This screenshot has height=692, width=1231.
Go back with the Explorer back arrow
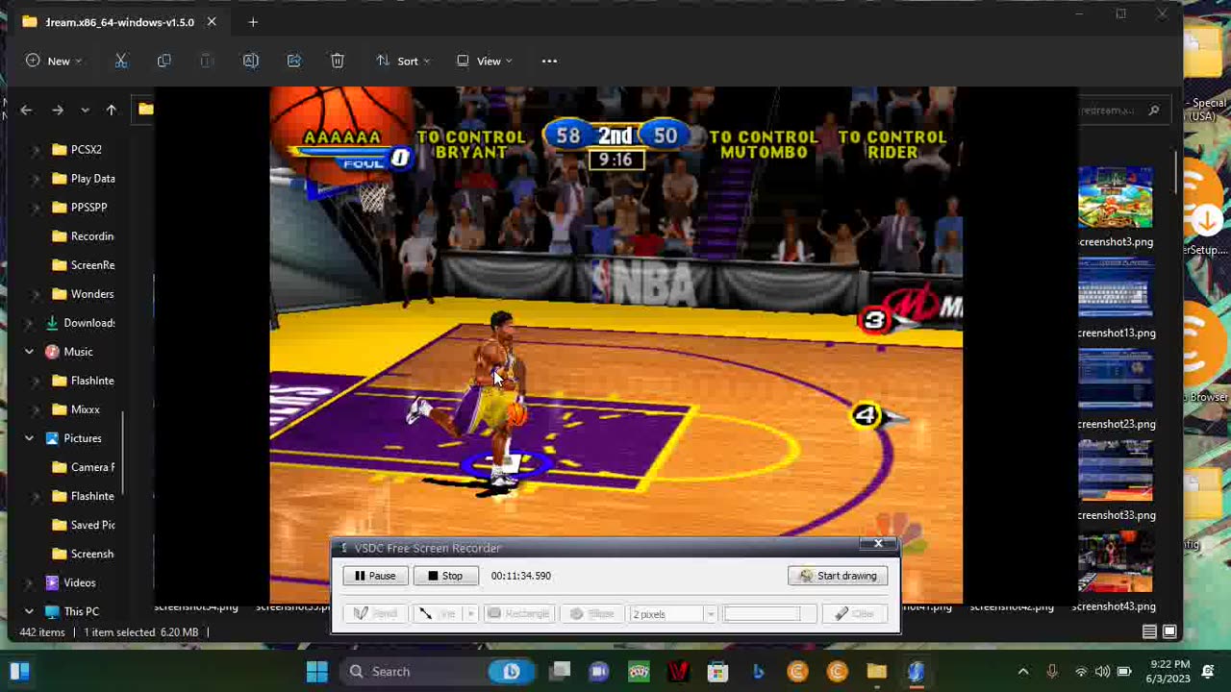click(26, 110)
